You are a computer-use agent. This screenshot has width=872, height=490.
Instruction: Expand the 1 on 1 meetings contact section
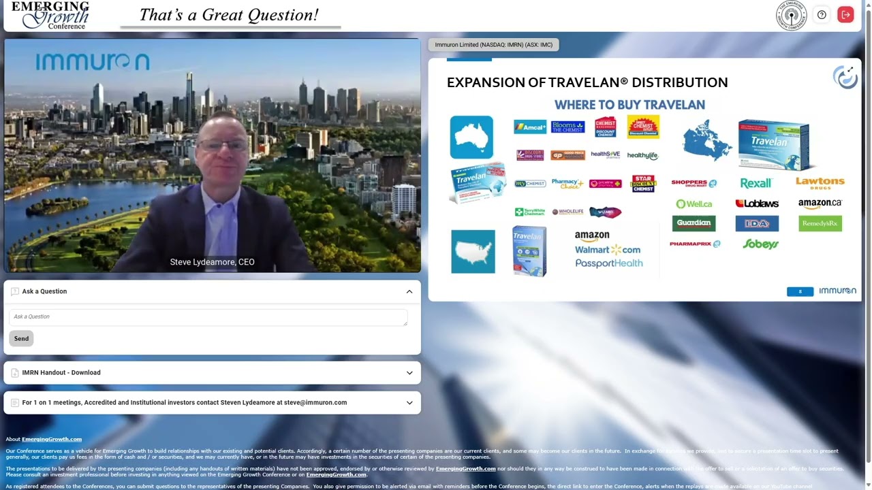click(x=409, y=403)
